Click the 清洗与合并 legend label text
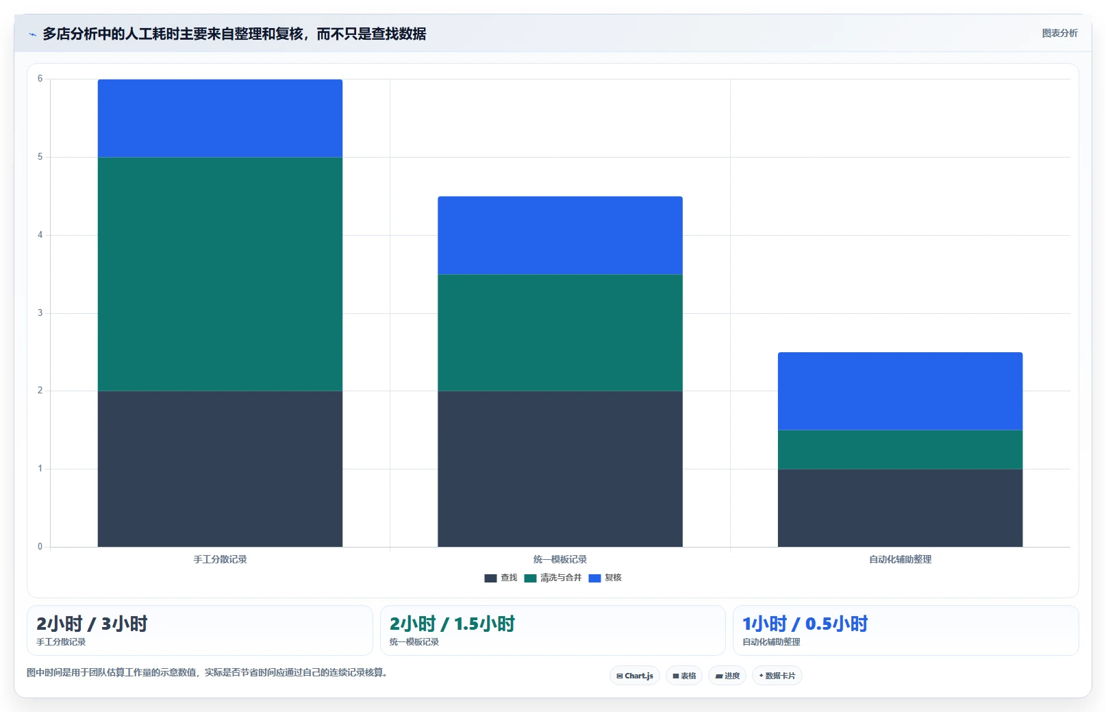 (561, 578)
